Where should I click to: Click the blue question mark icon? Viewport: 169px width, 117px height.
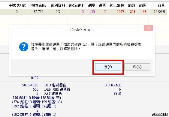(24, 47)
